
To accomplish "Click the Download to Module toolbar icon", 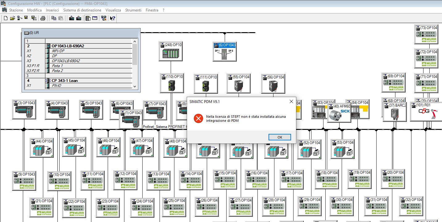I will pos(72,18).
